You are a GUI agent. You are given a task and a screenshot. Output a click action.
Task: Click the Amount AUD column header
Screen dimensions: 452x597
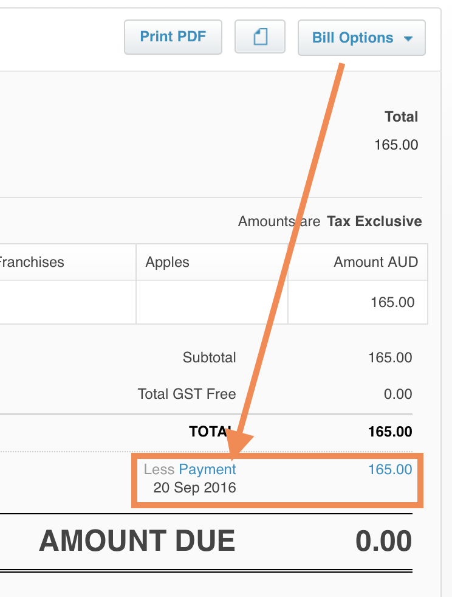[x=375, y=262]
